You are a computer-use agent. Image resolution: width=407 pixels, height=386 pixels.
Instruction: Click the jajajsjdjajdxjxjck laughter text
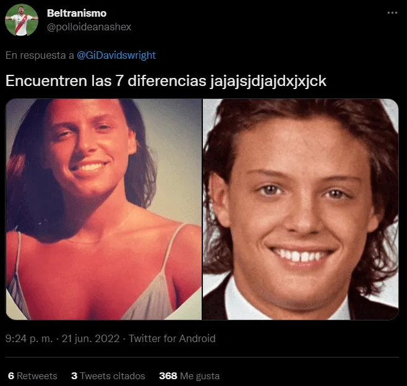(268, 81)
